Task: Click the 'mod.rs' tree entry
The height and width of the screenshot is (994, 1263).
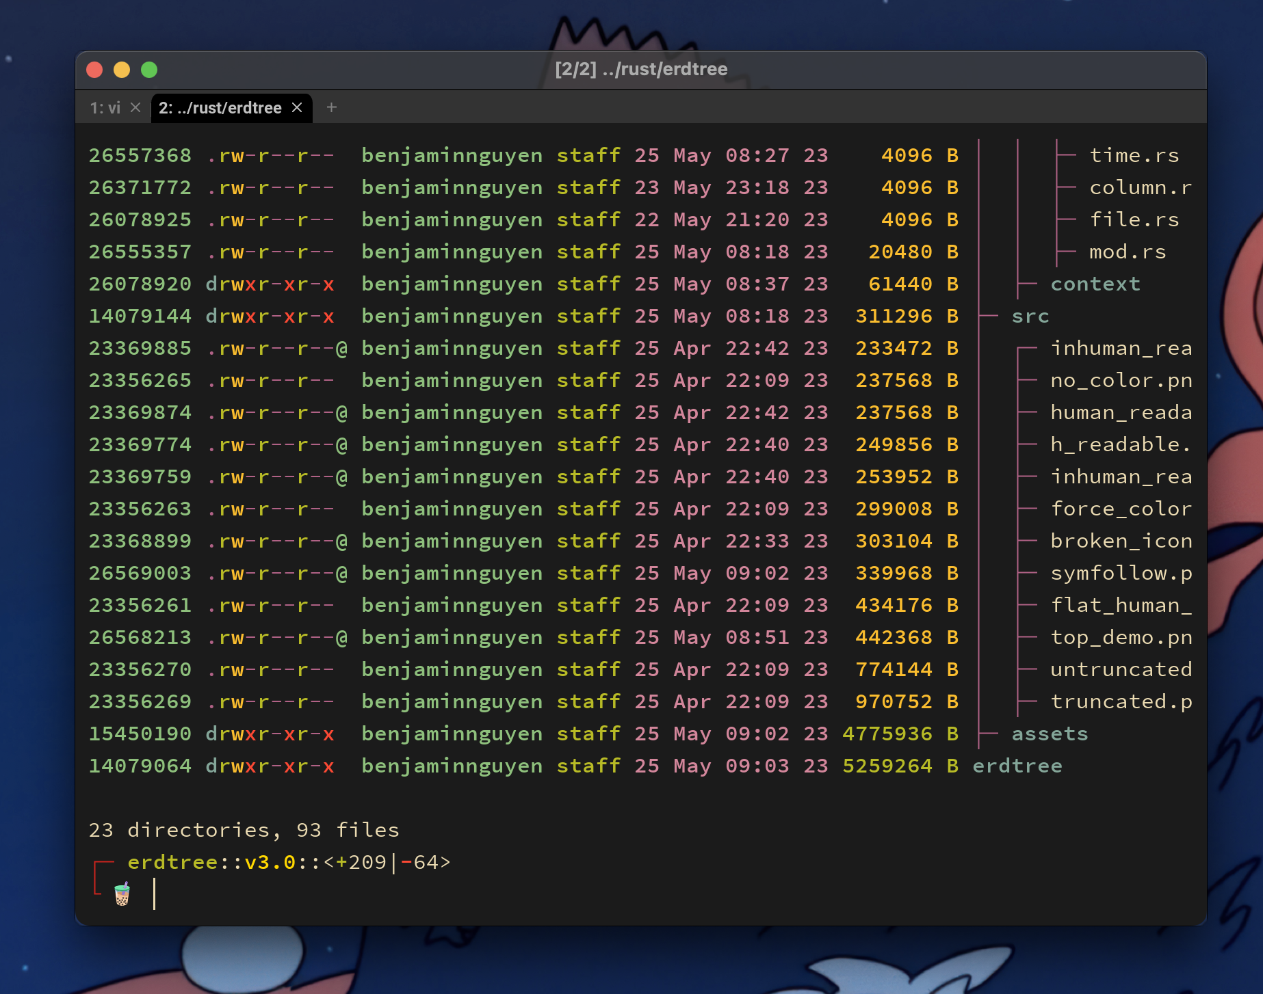Action: (x=1128, y=252)
